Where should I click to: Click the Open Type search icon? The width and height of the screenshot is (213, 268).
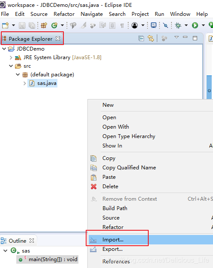click(73, 25)
